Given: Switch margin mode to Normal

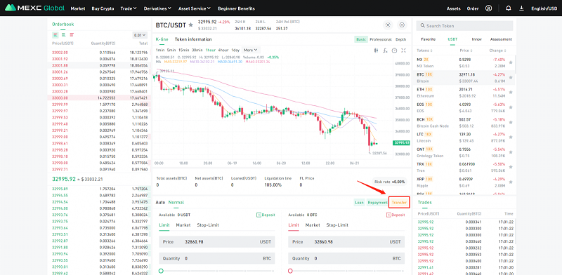Looking at the screenshot, I should point(176,202).
